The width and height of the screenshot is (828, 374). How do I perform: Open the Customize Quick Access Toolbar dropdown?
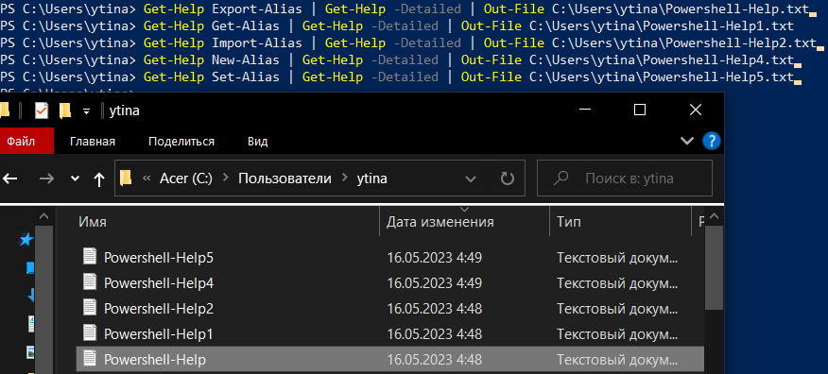(x=86, y=110)
